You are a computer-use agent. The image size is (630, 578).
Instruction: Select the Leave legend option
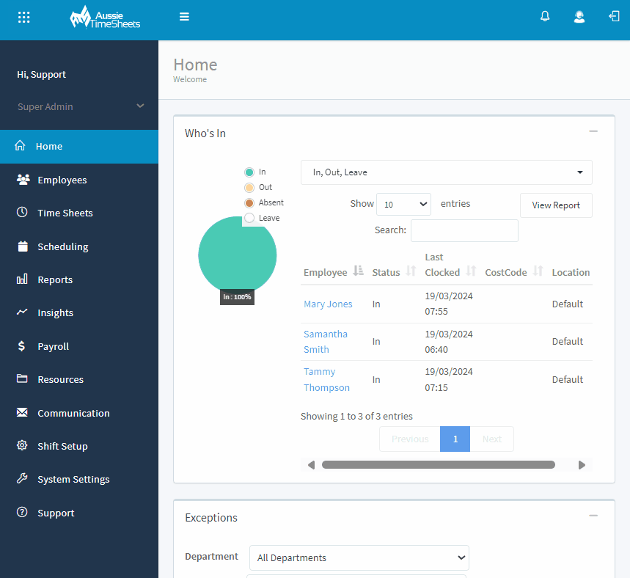click(249, 218)
